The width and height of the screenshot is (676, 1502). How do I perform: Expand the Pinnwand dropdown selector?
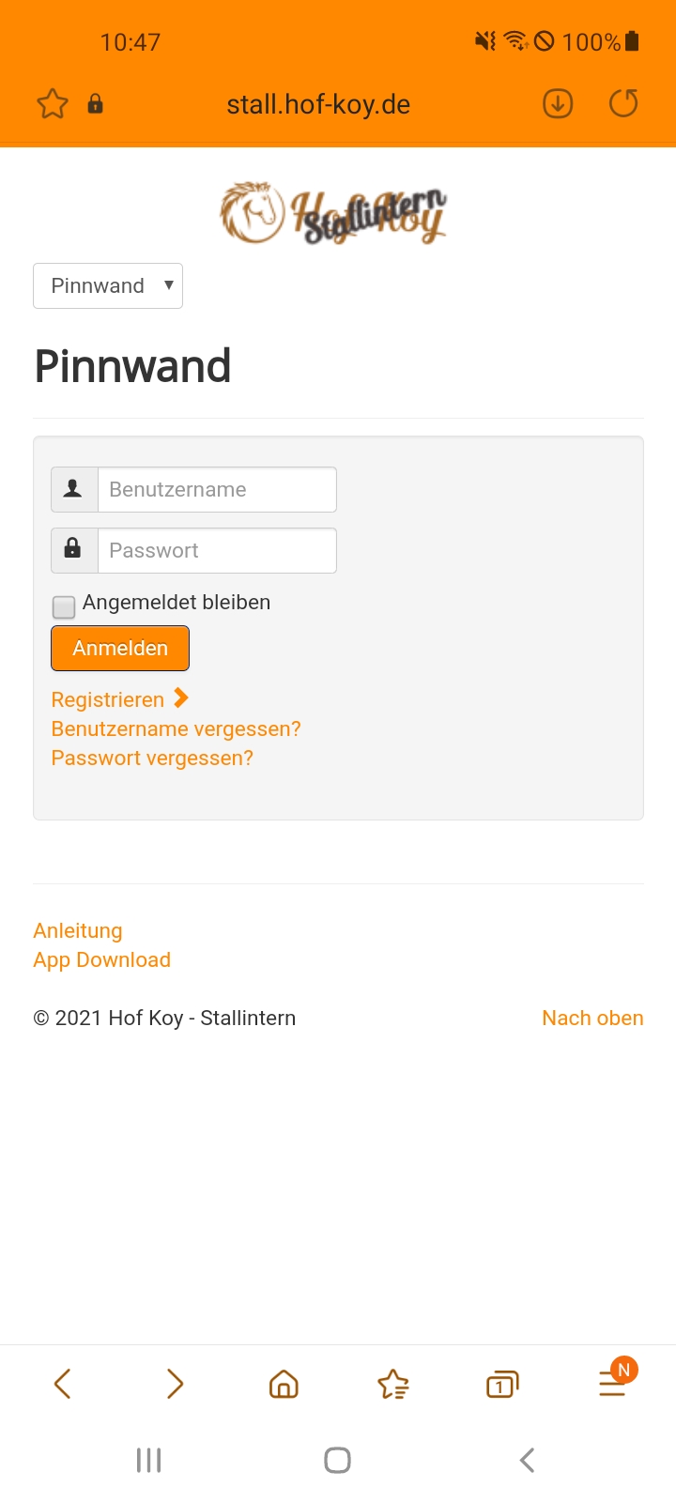pos(108,286)
